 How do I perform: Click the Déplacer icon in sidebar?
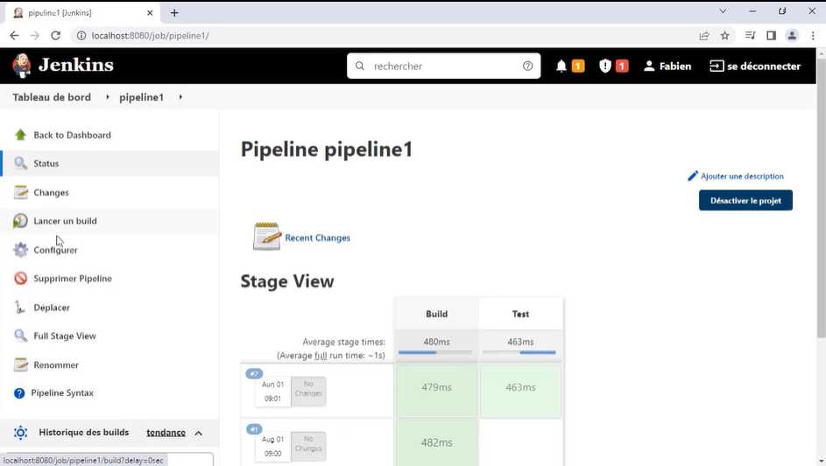point(20,307)
